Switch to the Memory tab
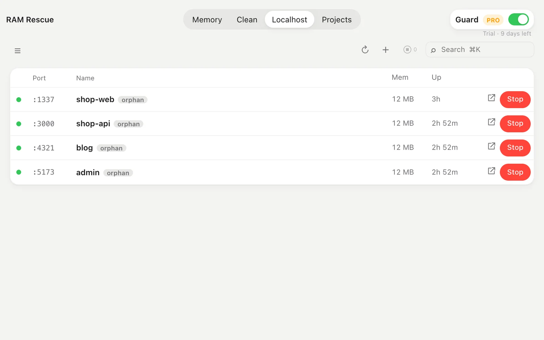This screenshot has height=340, width=544. coord(207,20)
